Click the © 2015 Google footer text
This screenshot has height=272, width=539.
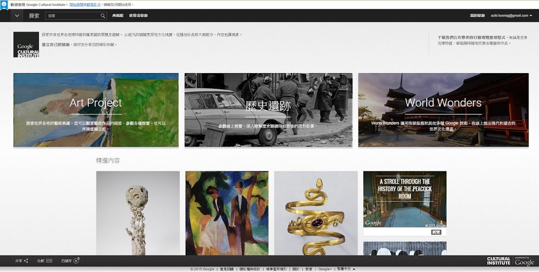click(x=202, y=269)
